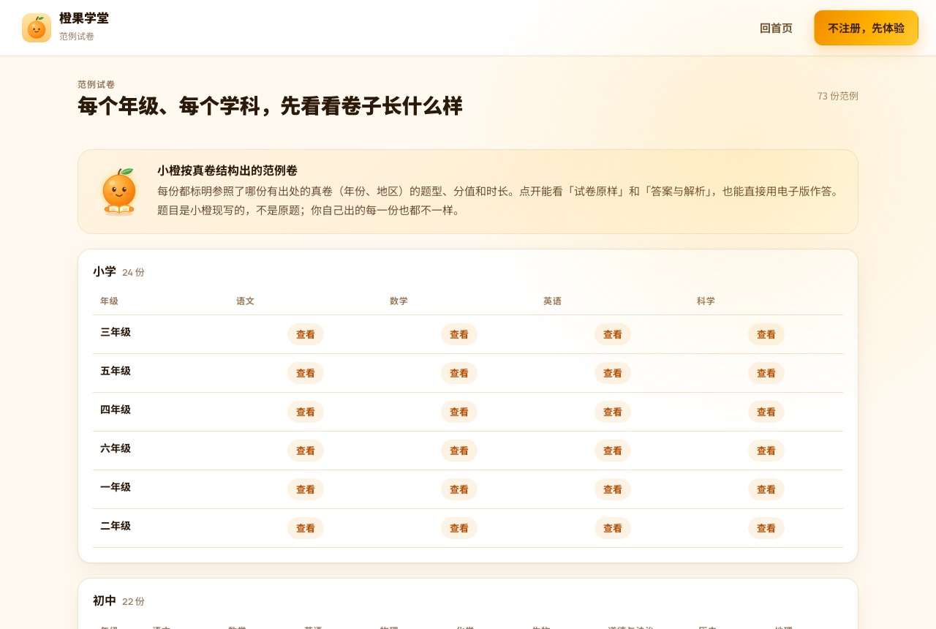936x629 pixels.
Task: Click the 四年级 row label
Action: pyautogui.click(x=116, y=410)
